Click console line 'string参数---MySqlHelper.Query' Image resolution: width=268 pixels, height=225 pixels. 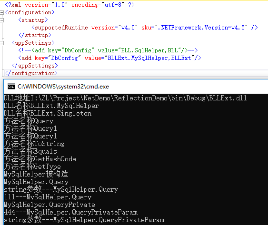[61, 189]
